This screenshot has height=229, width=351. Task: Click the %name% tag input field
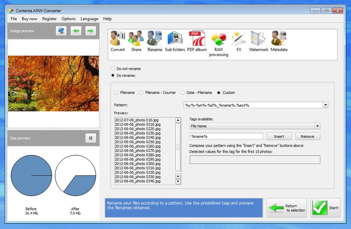pyautogui.click(x=226, y=136)
